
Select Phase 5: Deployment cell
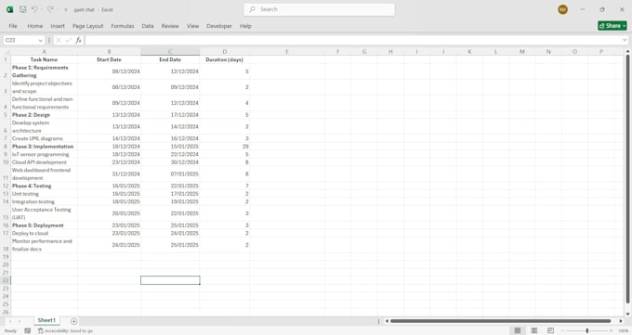coord(45,225)
